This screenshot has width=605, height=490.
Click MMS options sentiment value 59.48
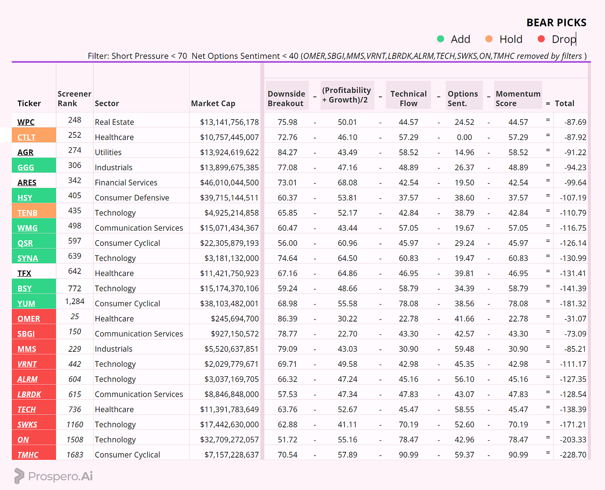[x=464, y=349]
